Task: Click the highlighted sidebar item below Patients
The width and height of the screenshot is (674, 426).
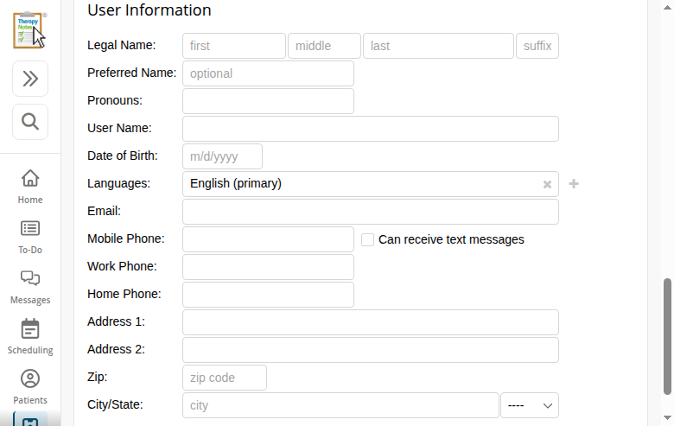Action: [30, 419]
